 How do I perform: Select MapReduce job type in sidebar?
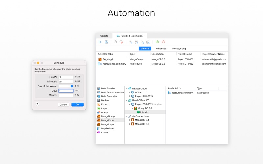click(x=105, y=128)
